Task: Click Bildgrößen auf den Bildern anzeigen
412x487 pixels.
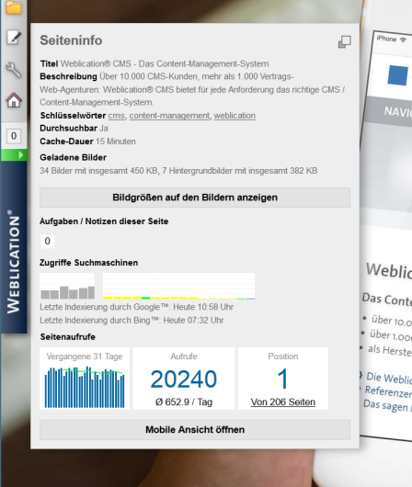Action: tap(195, 198)
